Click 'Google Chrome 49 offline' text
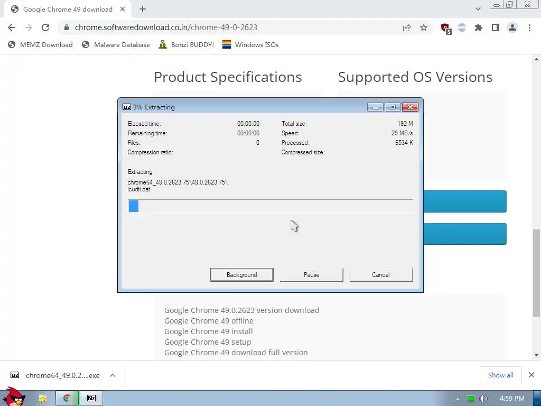541x406 pixels. (x=209, y=321)
